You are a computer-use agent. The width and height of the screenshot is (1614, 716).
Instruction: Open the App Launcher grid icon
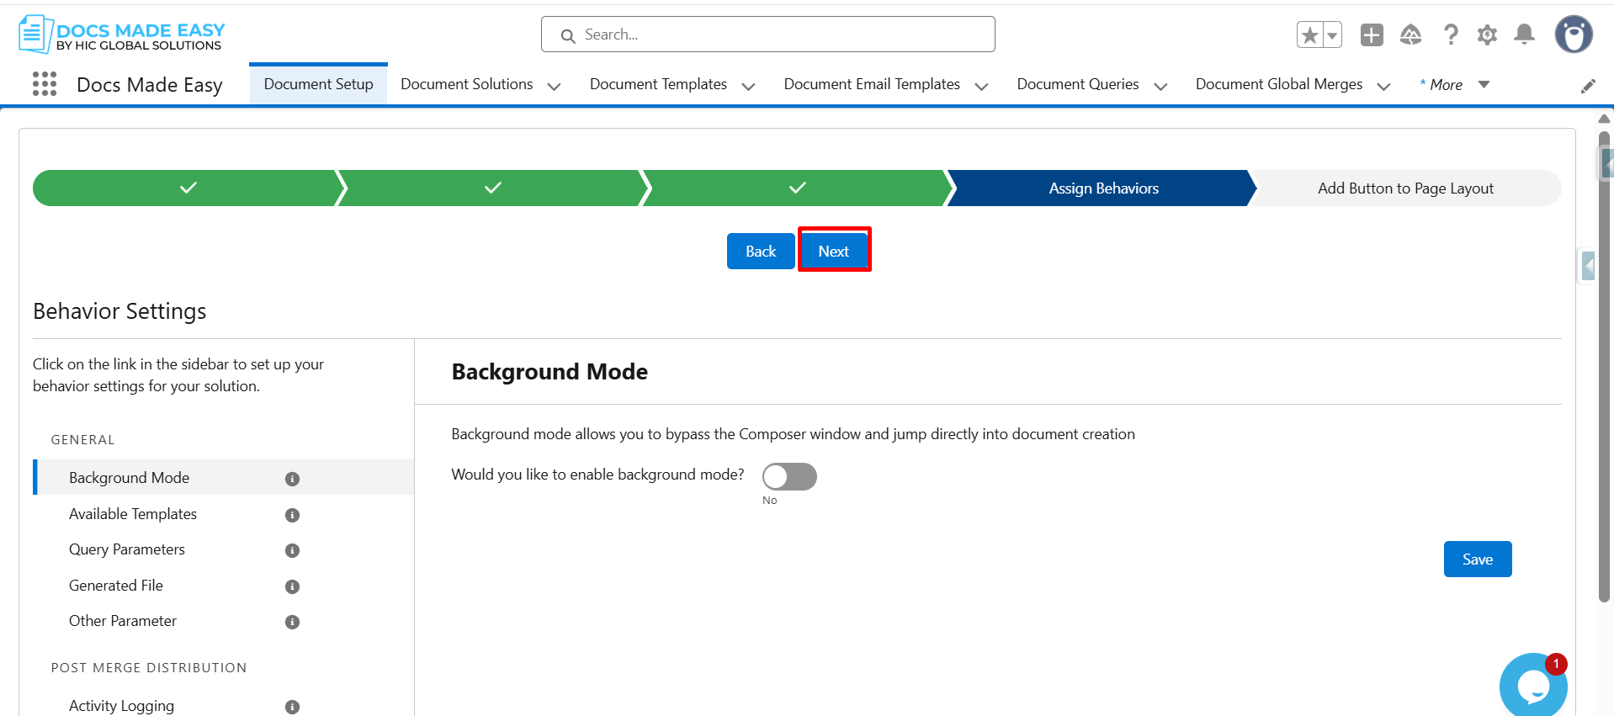click(44, 84)
